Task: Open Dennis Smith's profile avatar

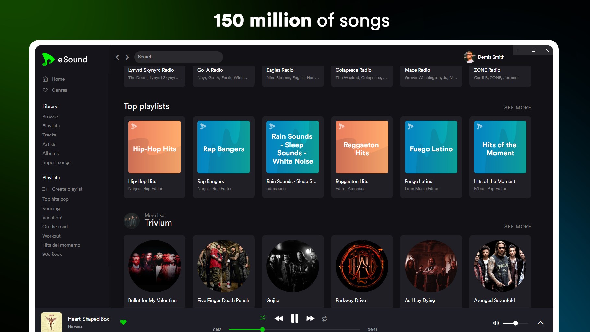Action: click(469, 57)
